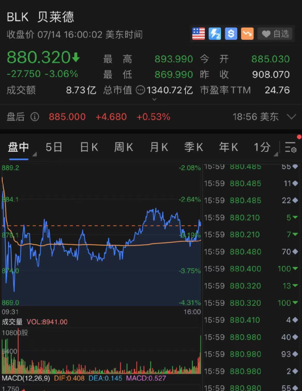This screenshot has width=302, height=391.
Task: Tap the DIF:0.408 value
Action: coord(69,378)
